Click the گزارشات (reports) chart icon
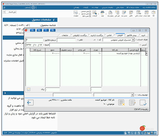 point(95,13)
